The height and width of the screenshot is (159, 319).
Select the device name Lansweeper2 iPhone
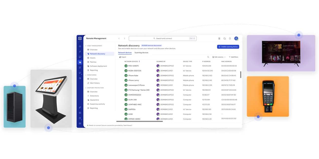click(x=136, y=85)
